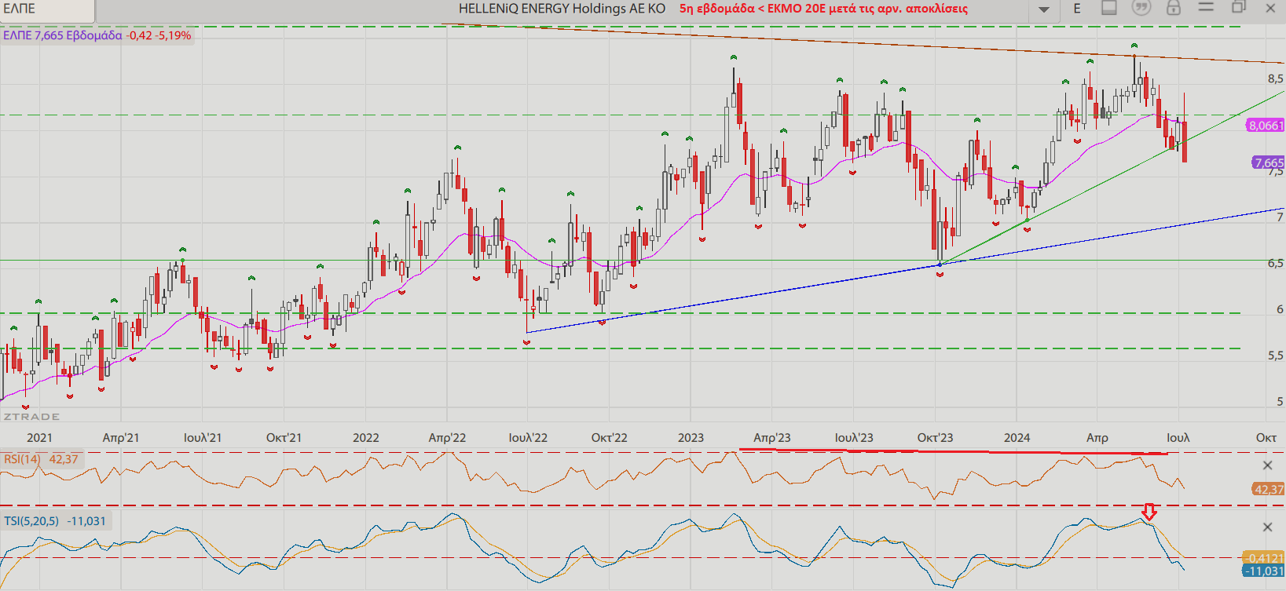Image resolution: width=1286 pixels, height=591 pixels.
Task: Close the TSI indicator panel
Action: coord(1267,527)
